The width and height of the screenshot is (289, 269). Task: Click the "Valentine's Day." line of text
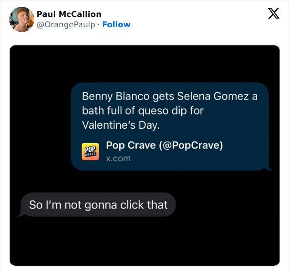pos(121,125)
